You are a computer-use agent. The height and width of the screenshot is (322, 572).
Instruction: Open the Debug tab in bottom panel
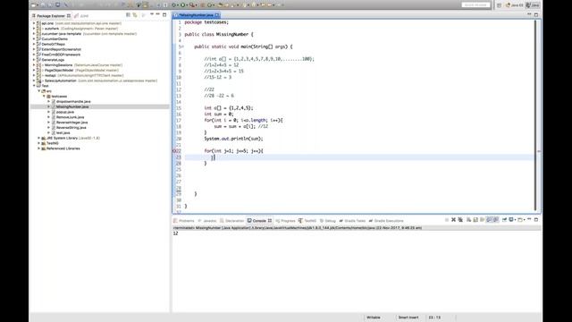328,221
